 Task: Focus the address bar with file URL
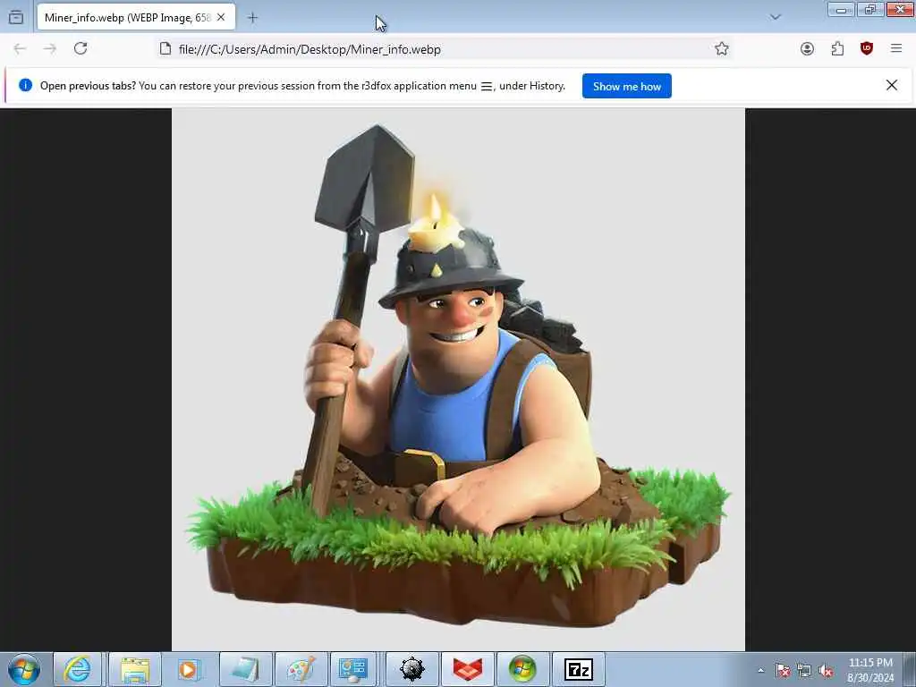[x=442, y=49]
